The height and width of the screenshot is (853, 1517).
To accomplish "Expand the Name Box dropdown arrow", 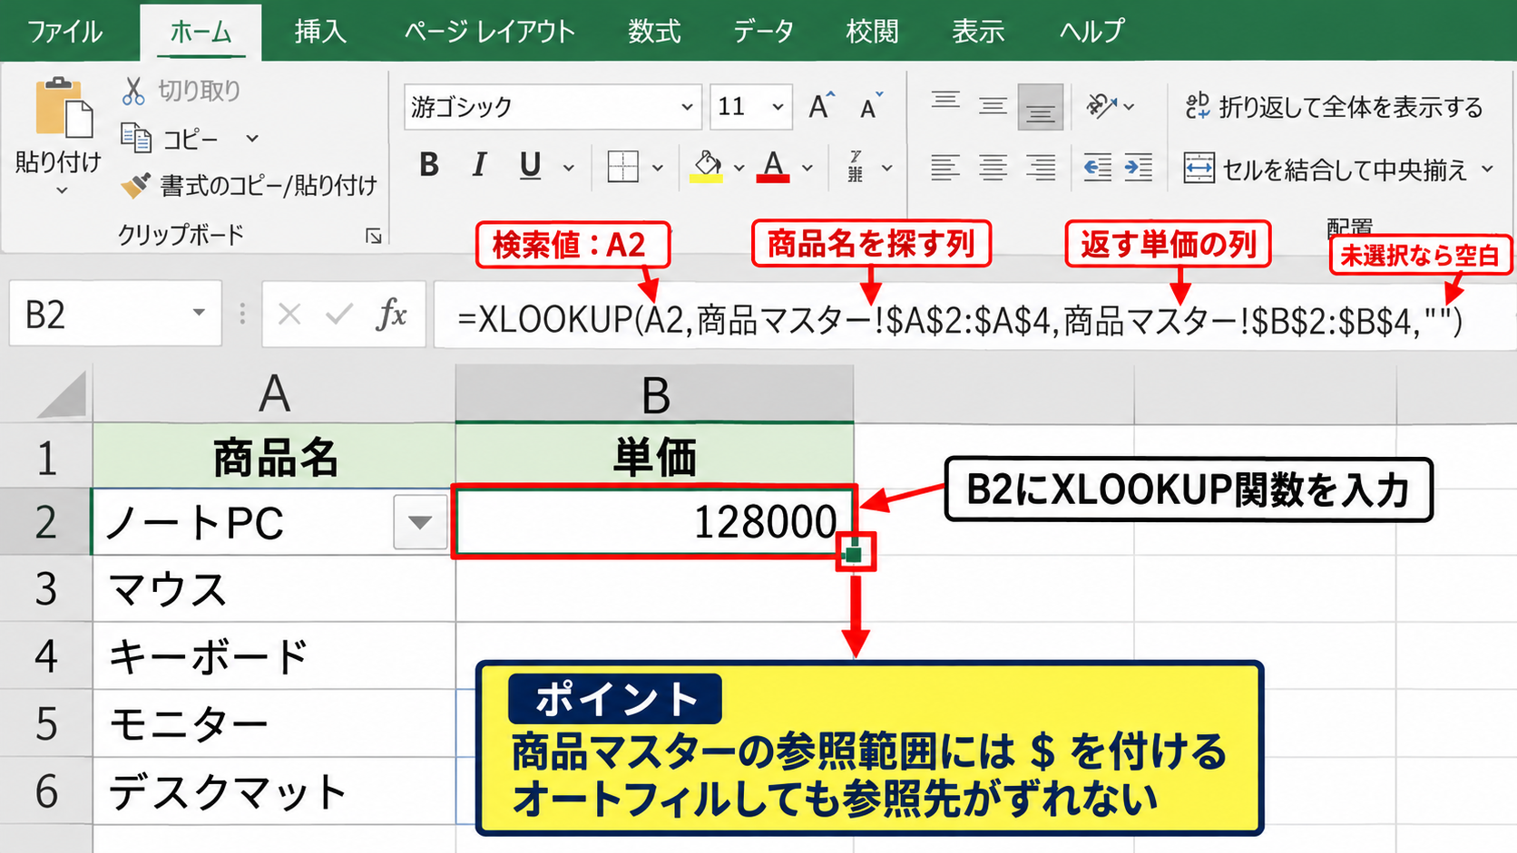I will pos(199,314).
